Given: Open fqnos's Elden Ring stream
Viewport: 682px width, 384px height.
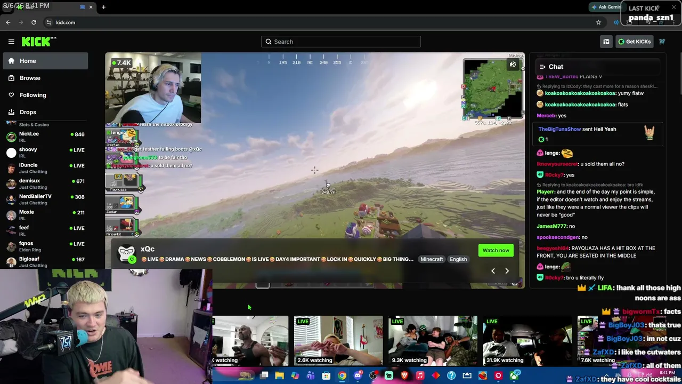Looking at the screenshot, I should [x=45, y=246].
